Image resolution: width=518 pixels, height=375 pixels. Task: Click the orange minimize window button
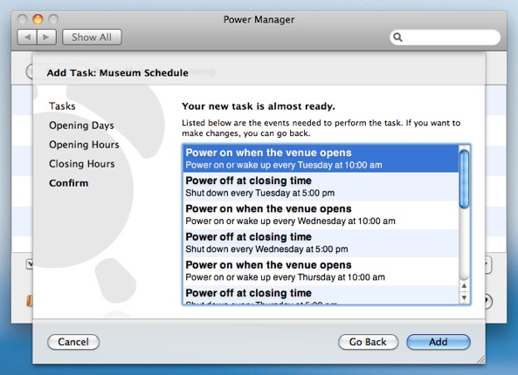pos(38,19)
